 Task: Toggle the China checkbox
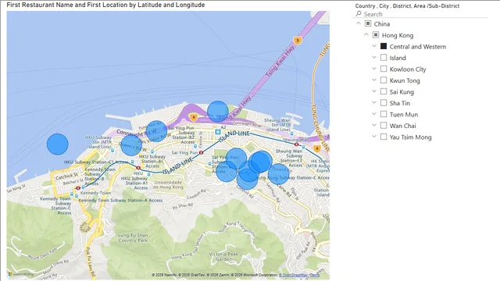[x=368, y=23]
